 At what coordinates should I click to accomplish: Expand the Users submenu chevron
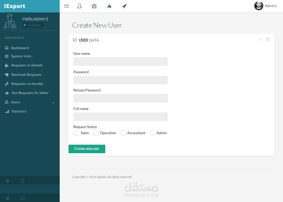click(x=53, y=103)
